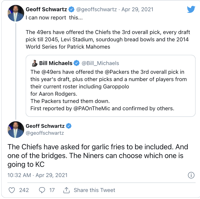The image size is (200, 199).
Task: Open the quoted tweet about Aaron Rodgers
Action: click(x=110, y=89)
